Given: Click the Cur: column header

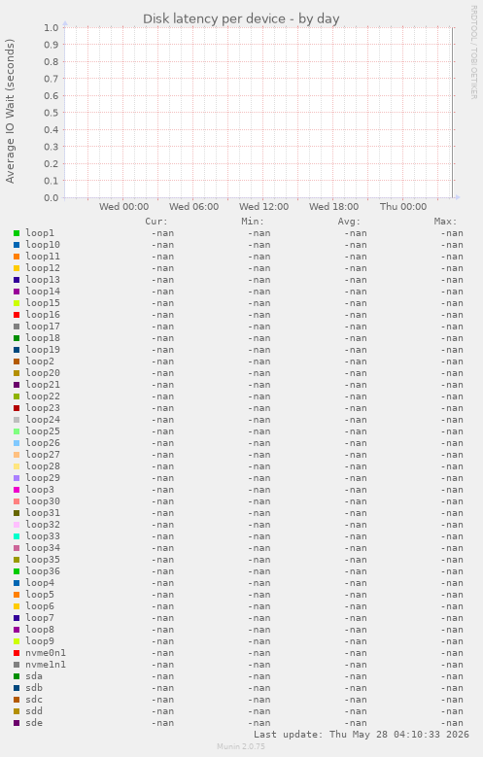Looking at the screenshot, I should pos(156,222).
